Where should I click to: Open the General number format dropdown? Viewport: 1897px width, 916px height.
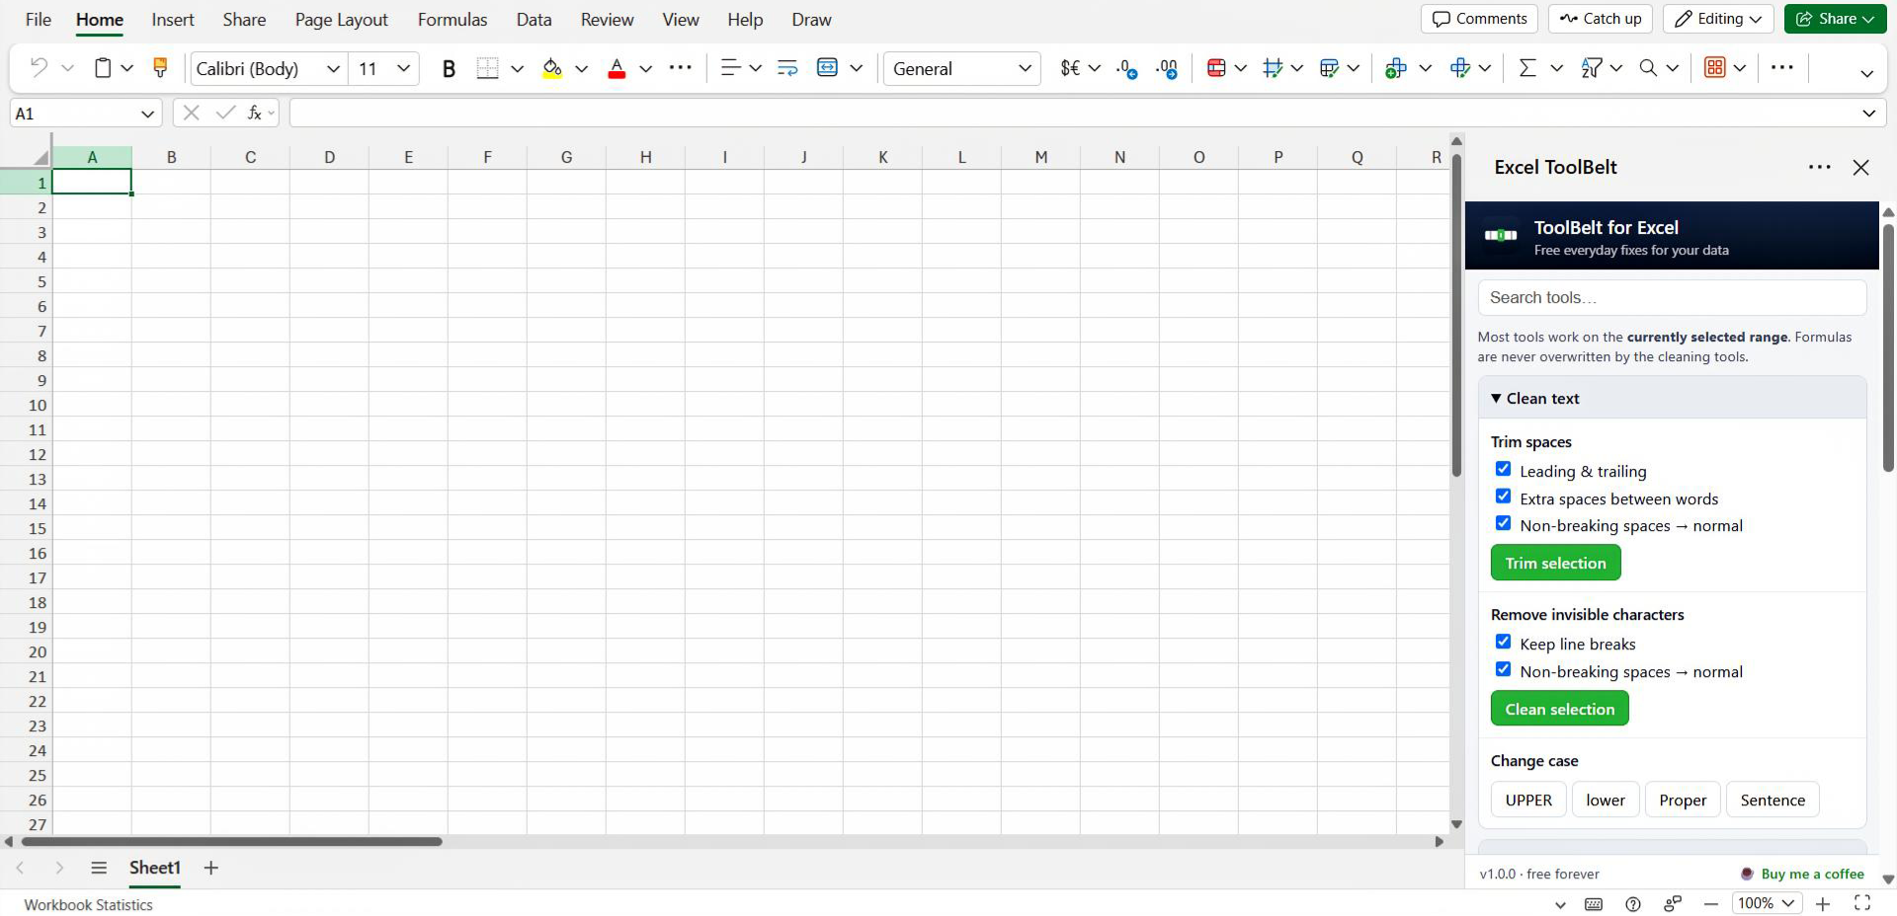1025,68
